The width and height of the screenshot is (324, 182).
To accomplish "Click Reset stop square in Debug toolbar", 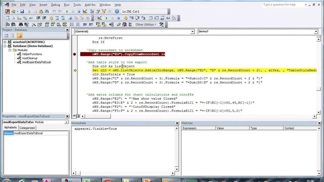I will click(x=118, y=18).
